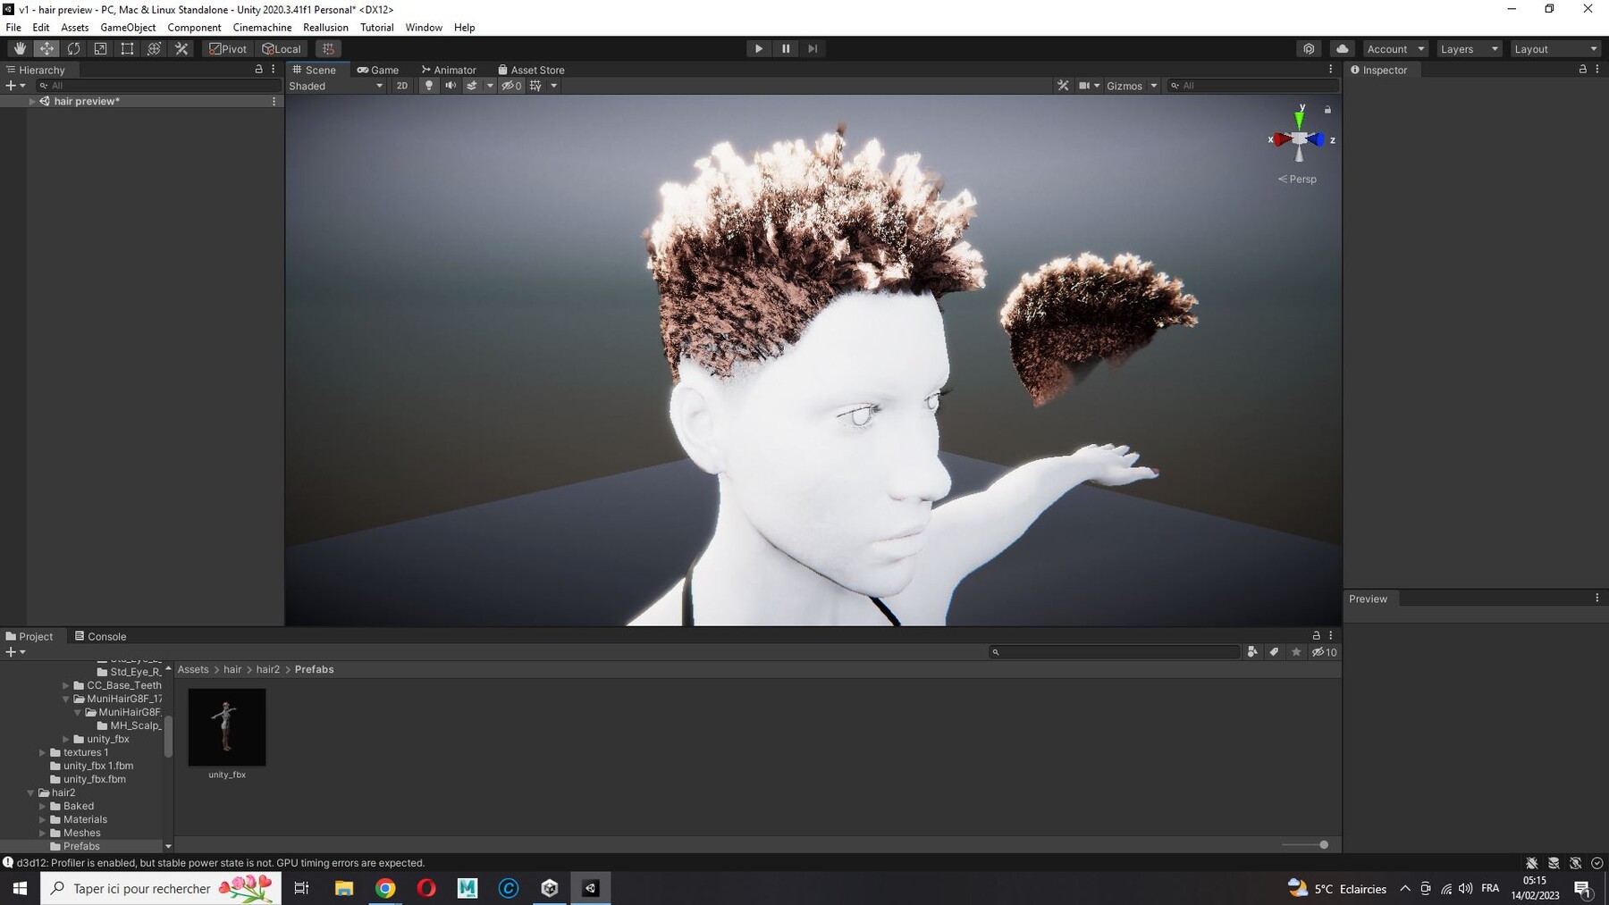Viewport: 1609px width, 905px height.
Task: Open the Layout dropdown
Action: click(1554, 49)
